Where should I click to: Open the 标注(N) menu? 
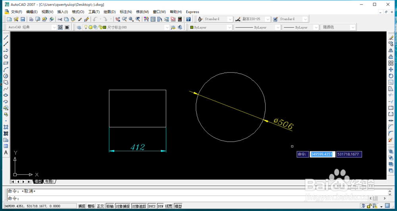click(x=126, y=12)
